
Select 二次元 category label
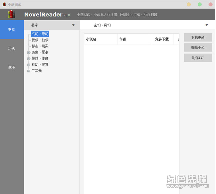click(36, 71)
